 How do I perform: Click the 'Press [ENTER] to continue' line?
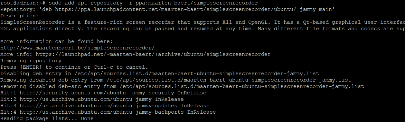pos(74,67)
